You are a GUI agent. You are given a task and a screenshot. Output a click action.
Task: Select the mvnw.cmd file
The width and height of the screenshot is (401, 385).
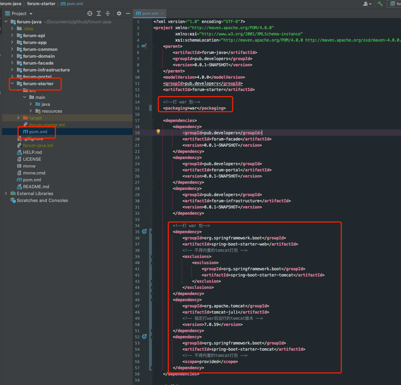(34, 173)
